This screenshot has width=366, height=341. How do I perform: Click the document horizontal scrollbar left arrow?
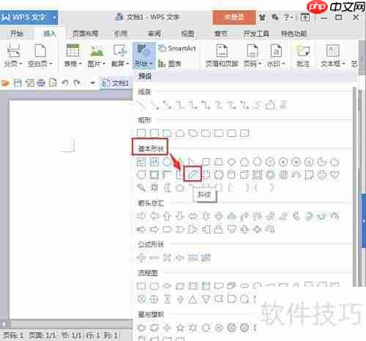coord(4,324)
